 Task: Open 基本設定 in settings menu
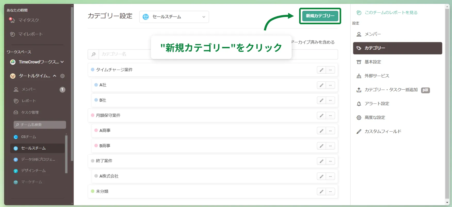tap(373, 62)
